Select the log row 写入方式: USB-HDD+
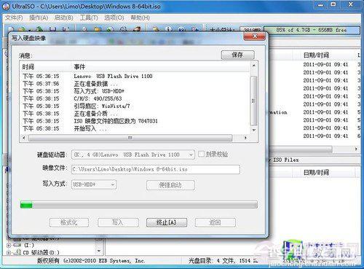 [135, 91]
